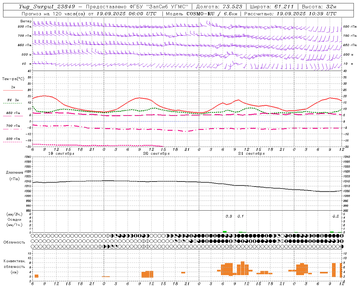Click 'Рассчитано: 19.09.2025 10:39 UTC' text

[290, 14]
